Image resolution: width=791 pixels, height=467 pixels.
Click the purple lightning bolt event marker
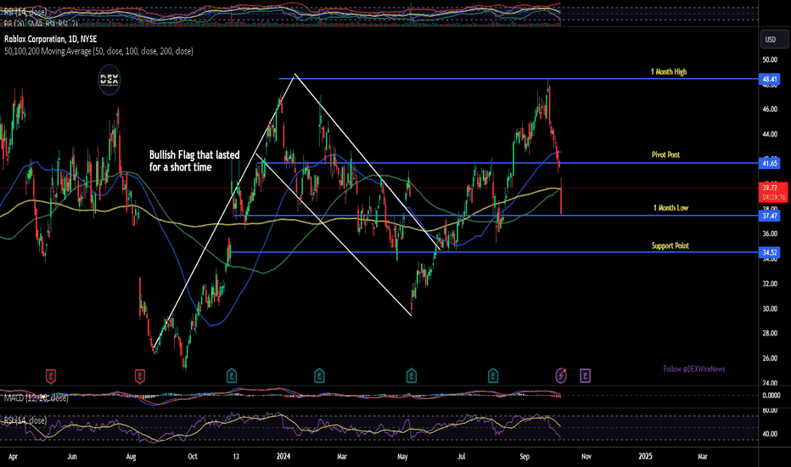pos(561,375)
